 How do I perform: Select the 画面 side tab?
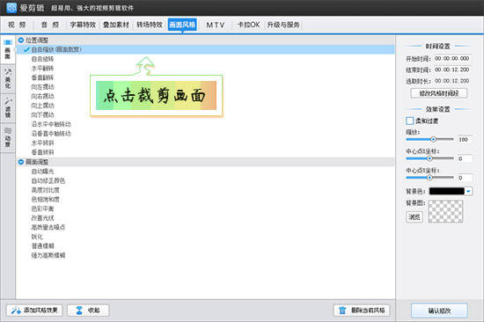(8, 49)
